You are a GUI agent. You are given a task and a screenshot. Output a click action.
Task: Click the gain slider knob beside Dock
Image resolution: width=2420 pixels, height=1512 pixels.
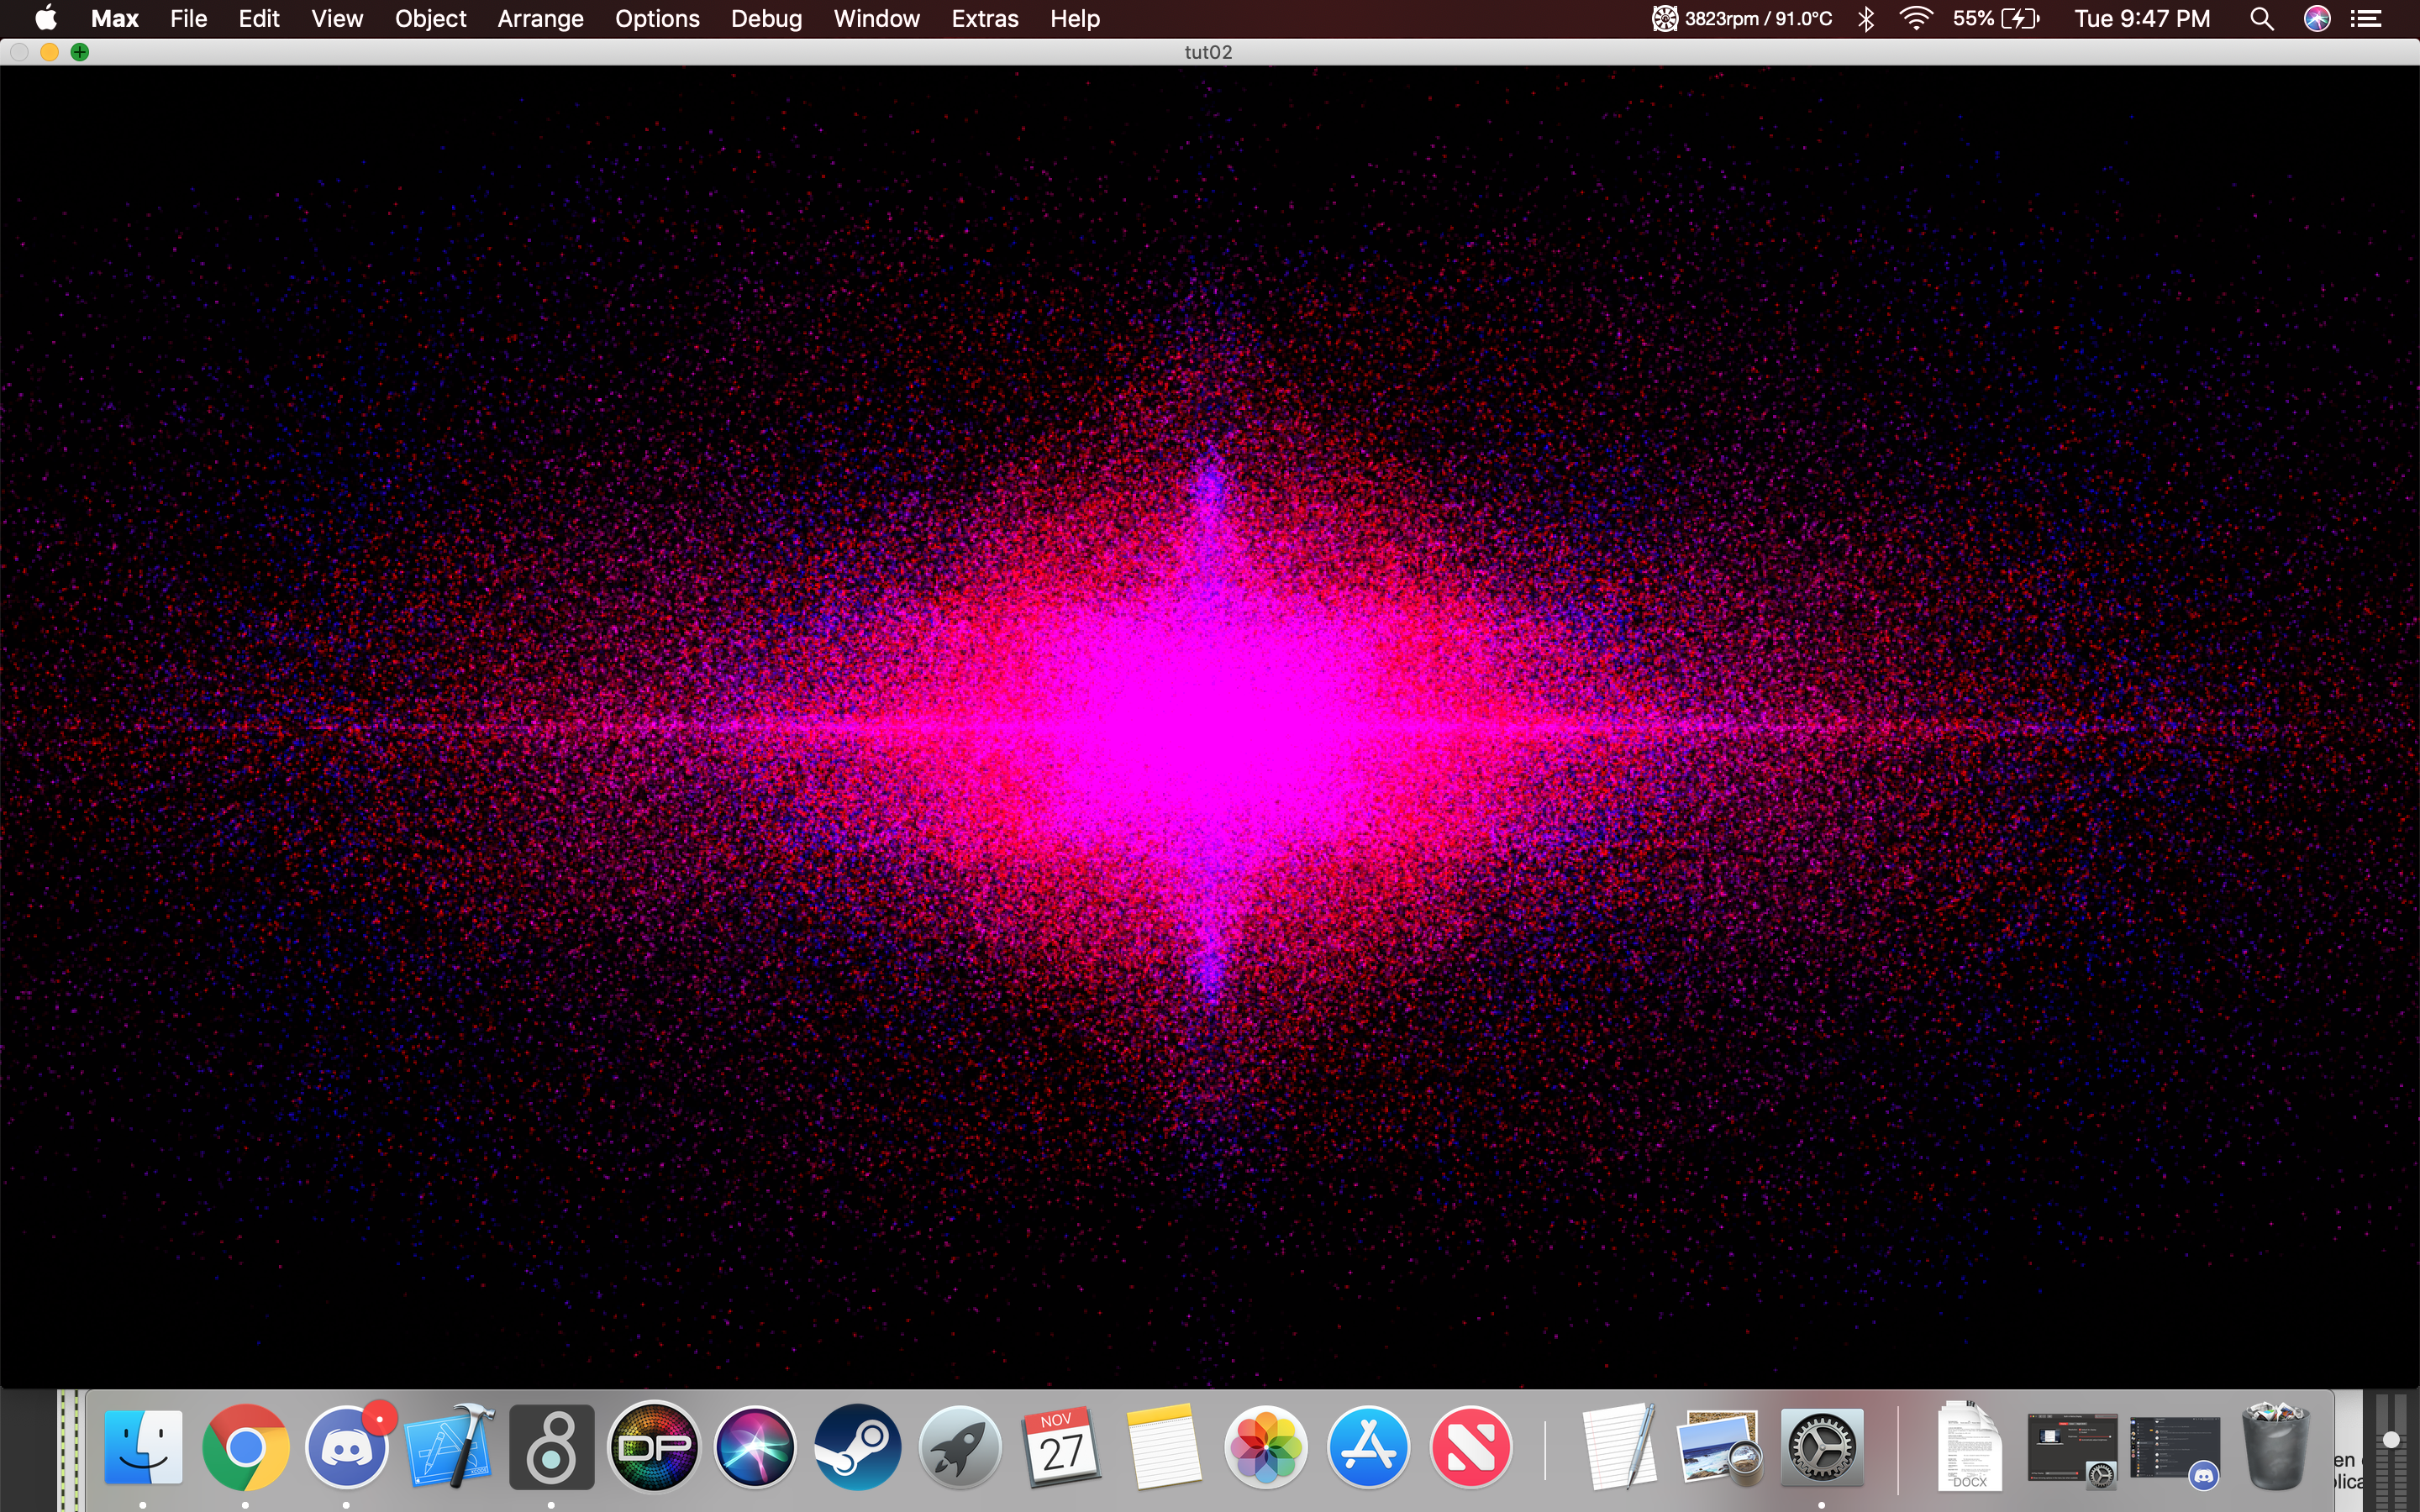(2391, 1440)
